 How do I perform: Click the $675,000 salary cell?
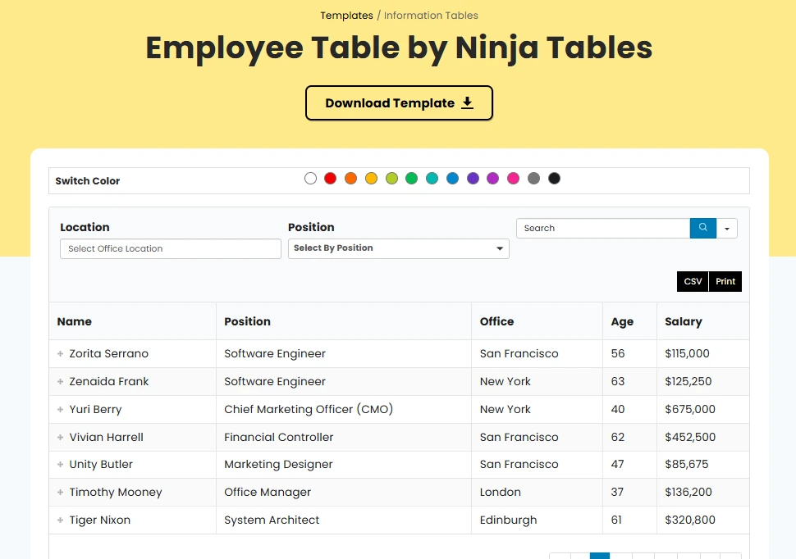[x=703, y=409]
